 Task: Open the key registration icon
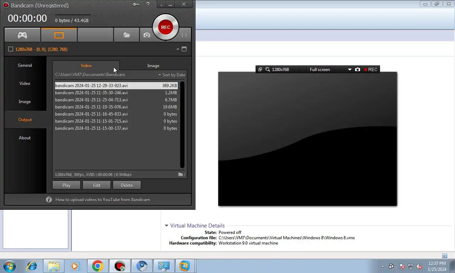click(136, 4)
